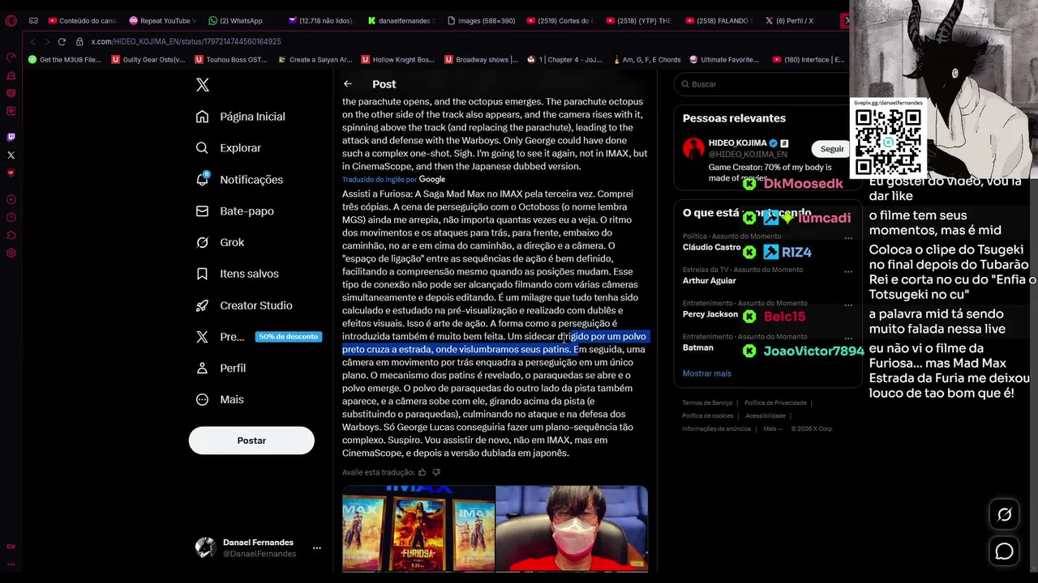Open the photo of man wearing mask
The width and height of the screenshot is (1038, 583).
pyautogui.click(x=572, y=528)
